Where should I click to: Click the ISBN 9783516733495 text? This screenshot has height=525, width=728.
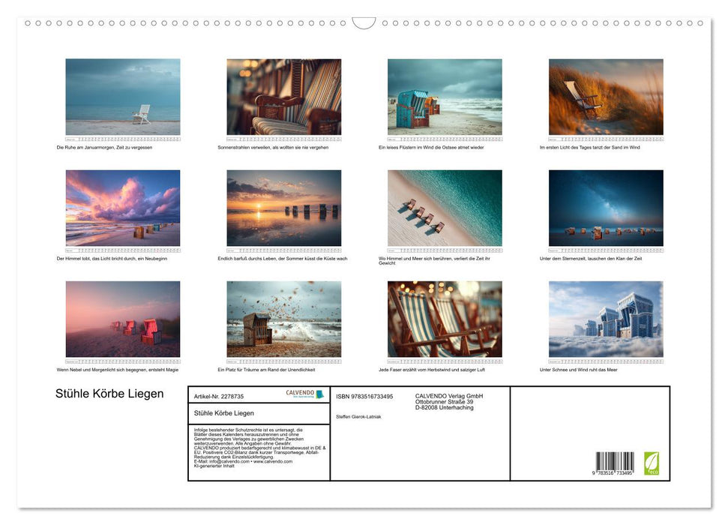click(x=364, y=396)
